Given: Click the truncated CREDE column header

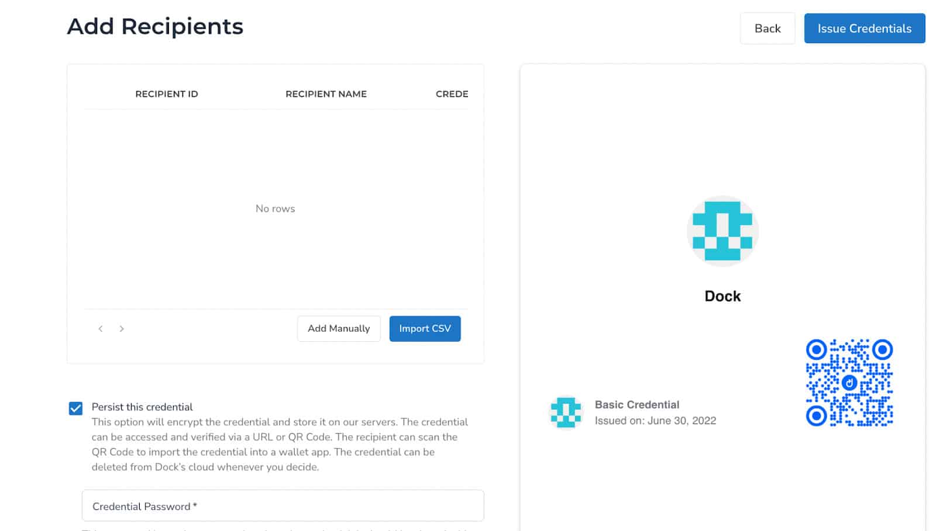Looking at the screenshot, I should click(x=452, y=94).
